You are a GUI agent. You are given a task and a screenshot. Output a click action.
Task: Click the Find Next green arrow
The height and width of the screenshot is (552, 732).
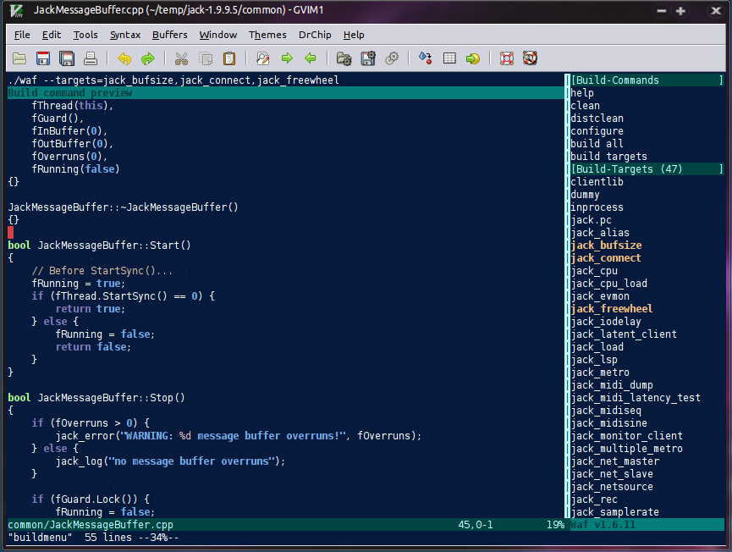click(287, 58)
